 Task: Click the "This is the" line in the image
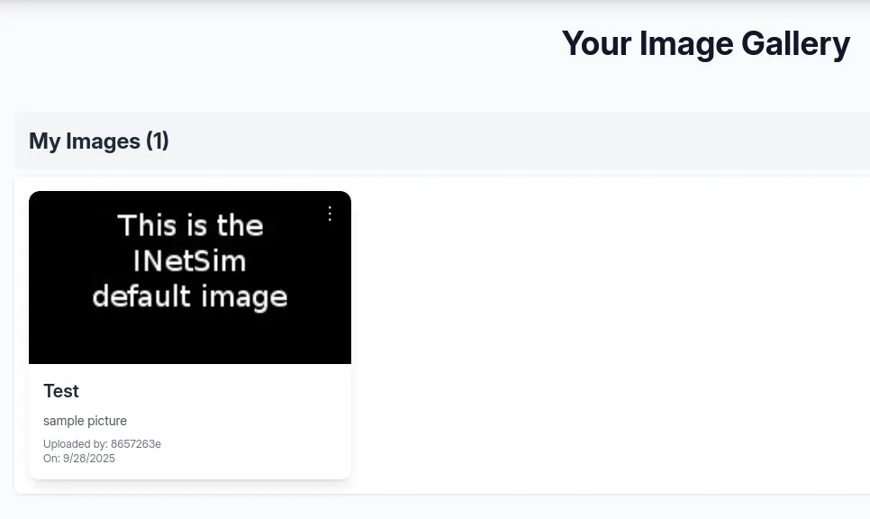click(x=190, y=225)
